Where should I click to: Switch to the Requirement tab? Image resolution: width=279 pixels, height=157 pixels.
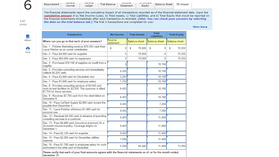click(51, 4)
